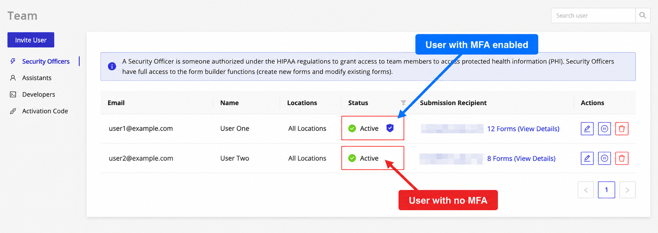Click the info icon in the banner
The image size is (658, 233).
click(x=112, y=66)
